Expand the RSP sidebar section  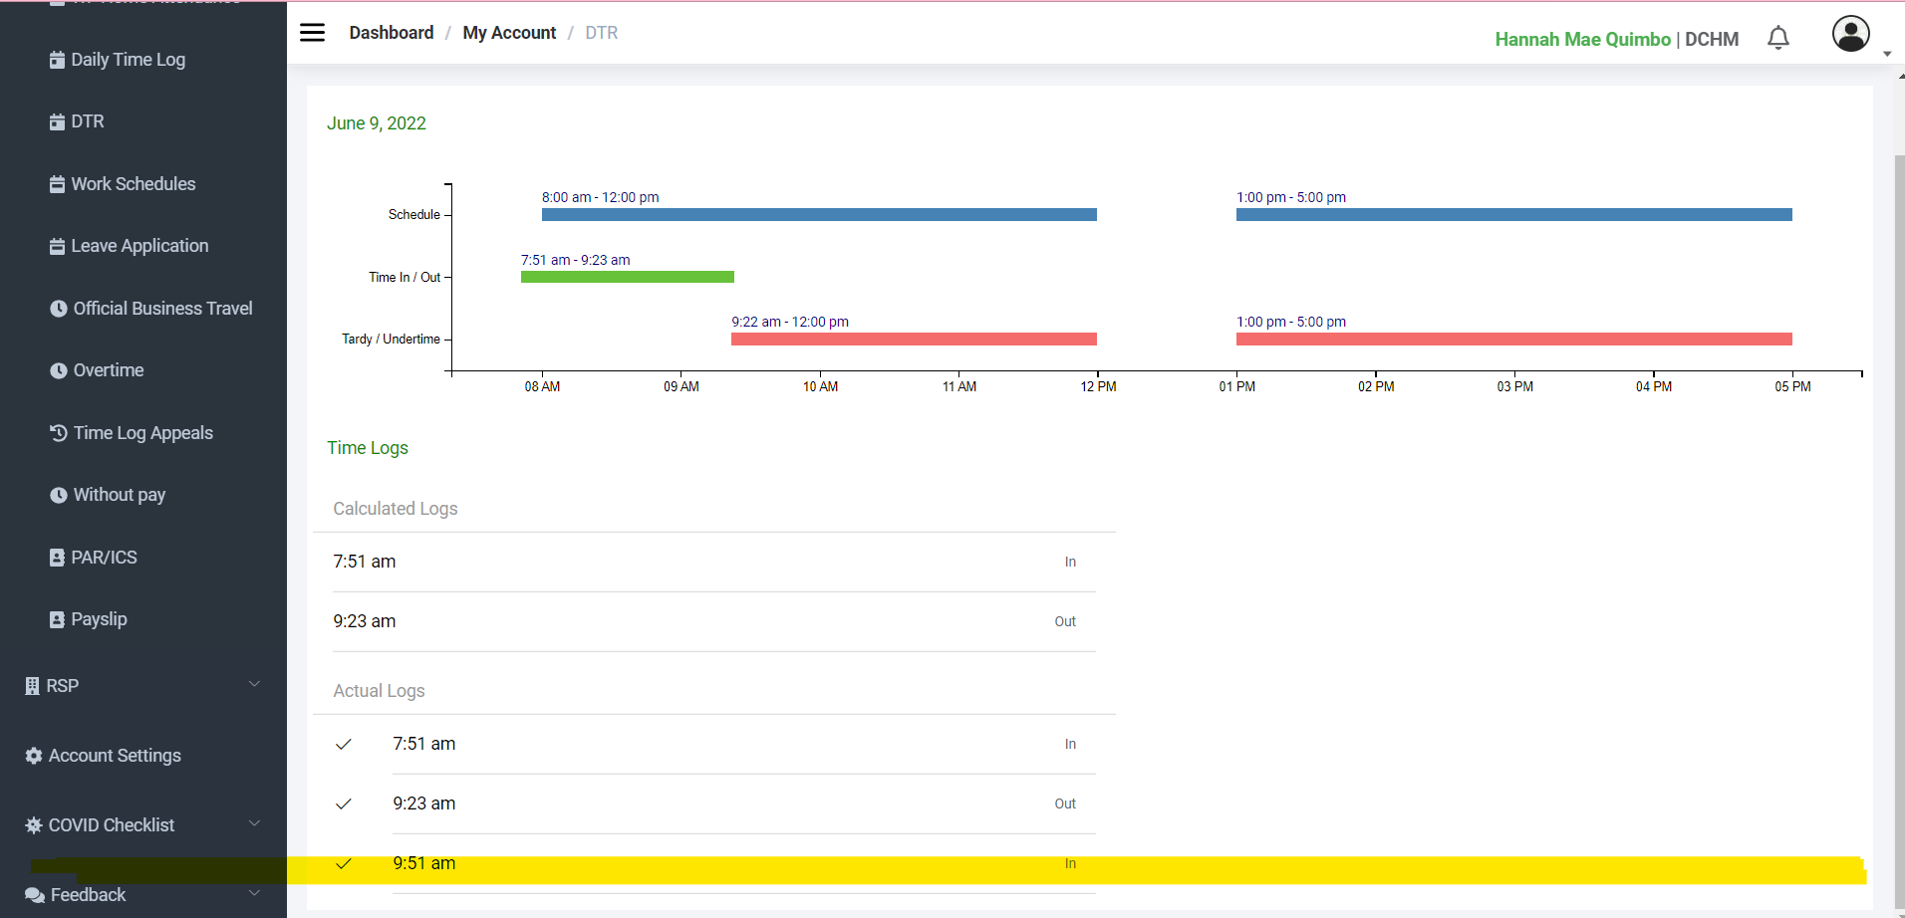(x=254, y=685)
